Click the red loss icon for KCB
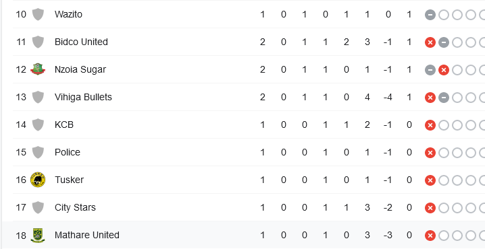Image resolution: width=485 pixels, height=249 pixels. click(430, 125)
